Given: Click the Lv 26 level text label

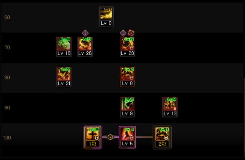Looking at the screenshot, I should tap(85, 53).
